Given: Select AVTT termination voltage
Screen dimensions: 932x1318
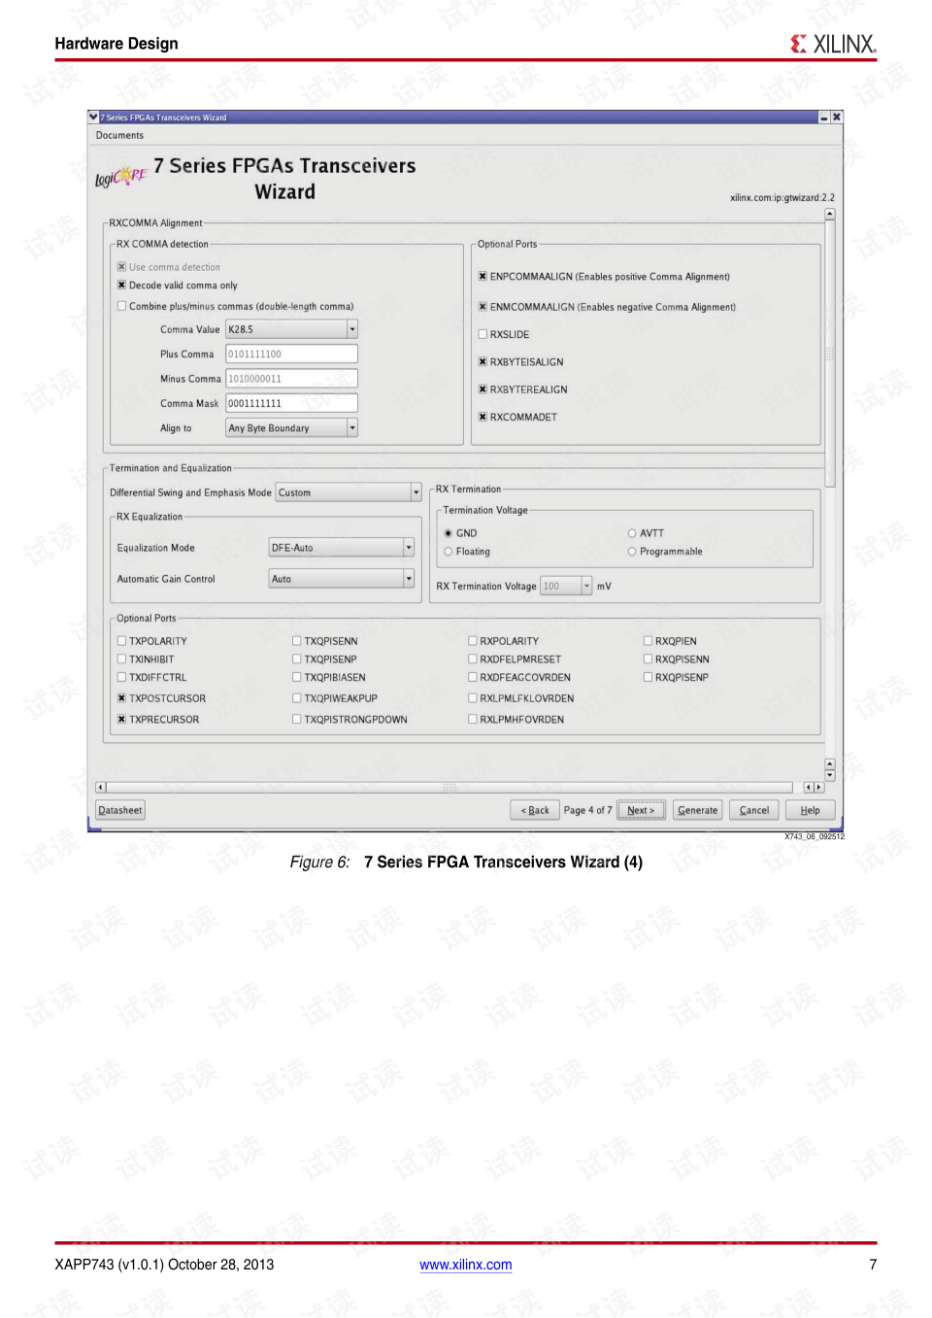Looking at the screenshot, I should [x=632, y=533].
